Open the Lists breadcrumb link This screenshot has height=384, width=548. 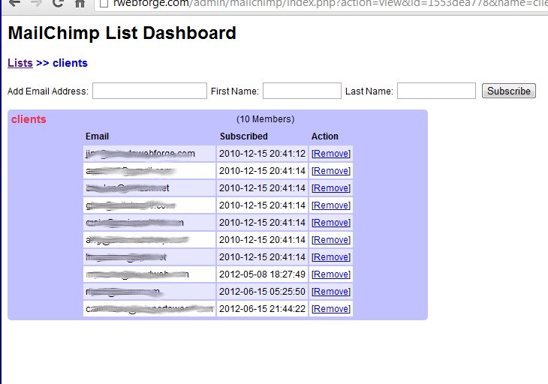coord(20,63)
